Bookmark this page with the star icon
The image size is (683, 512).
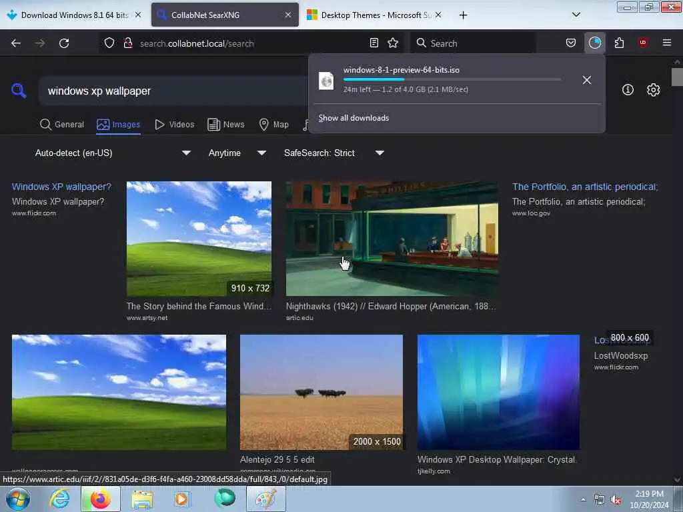pyautogui.click(x=393, y=43)
